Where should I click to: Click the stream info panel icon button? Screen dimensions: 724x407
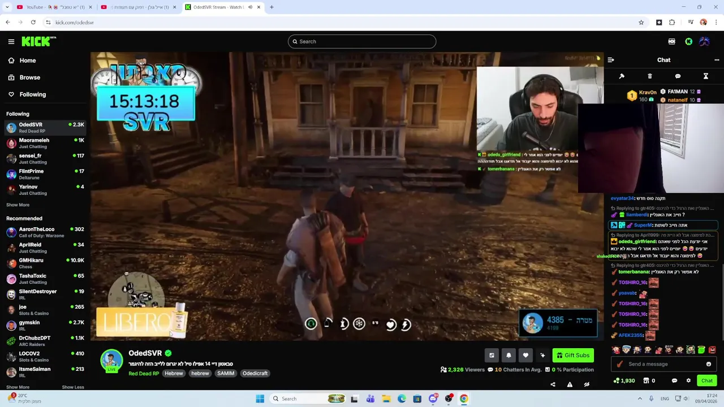pyautogui.click(x=492, y=355)
